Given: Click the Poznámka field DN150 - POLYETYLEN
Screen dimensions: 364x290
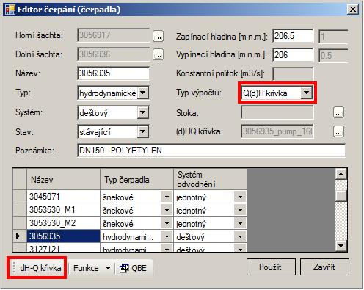Looking at the screenshot, I should [x=211, y=151].
